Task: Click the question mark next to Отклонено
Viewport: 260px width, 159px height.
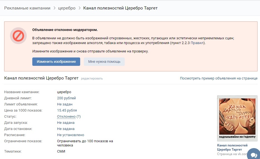Action: 79,117
